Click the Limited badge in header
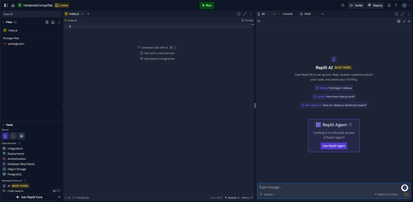413x202 pixels. point(62,5)
